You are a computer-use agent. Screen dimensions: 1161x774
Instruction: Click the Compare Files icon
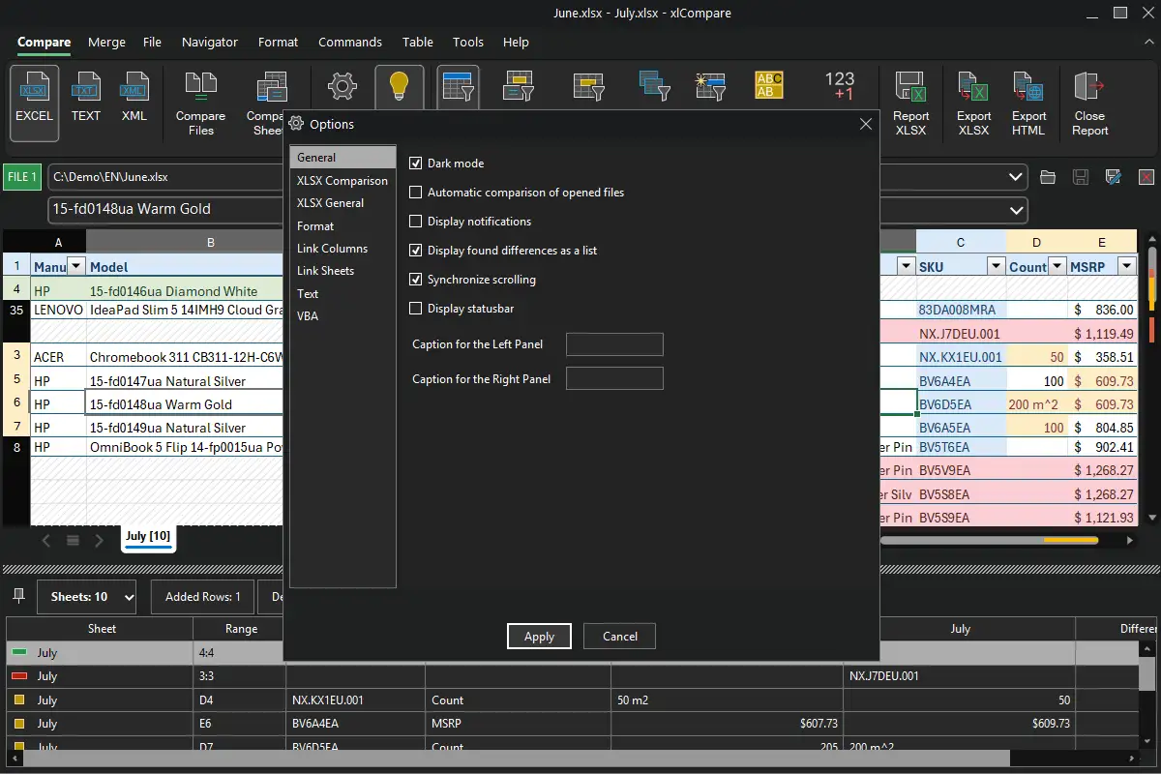(200, 104)
